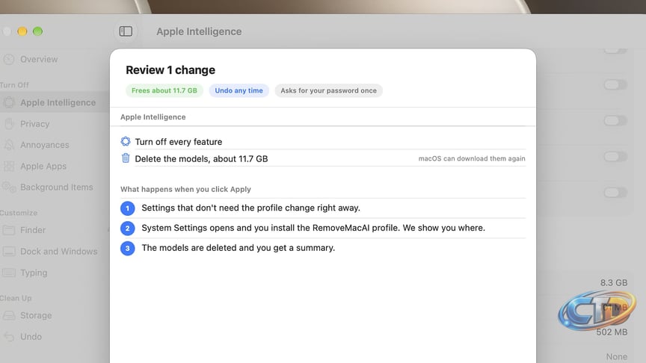
Task: Click the "Review 1 change" dialog title
Action: (170, 70)
